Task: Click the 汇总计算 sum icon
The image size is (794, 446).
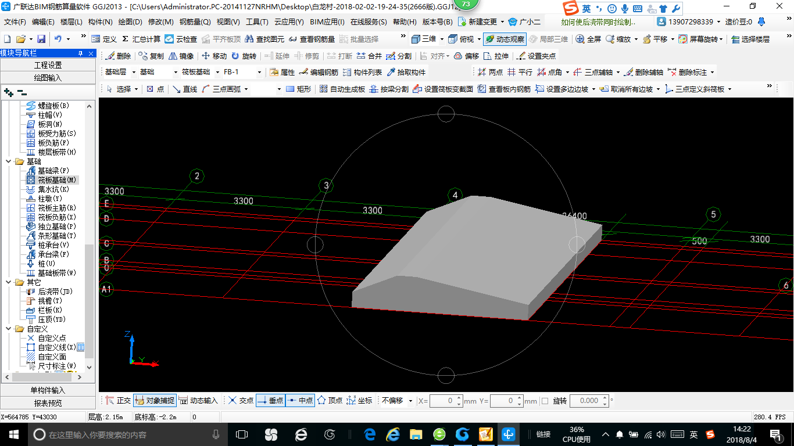Action: coord(124,39)
